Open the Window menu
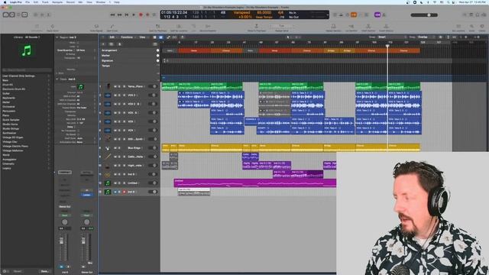This screenshot has height=275, width=489. pos(100,2)
